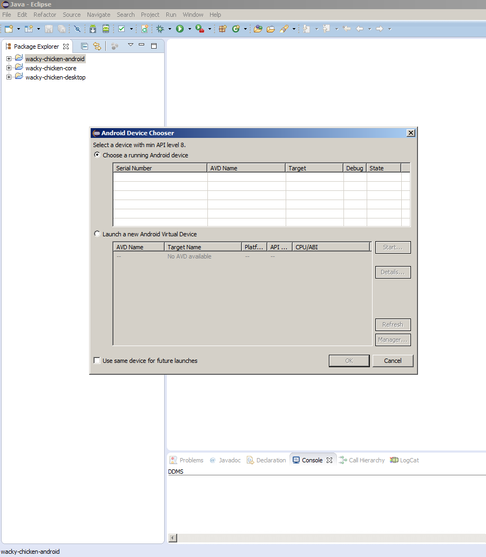Image resolution: width=486 pixels, height=557 pixels.
Task: Select 'Choose a running Android device' option
Action: point(97,155)
